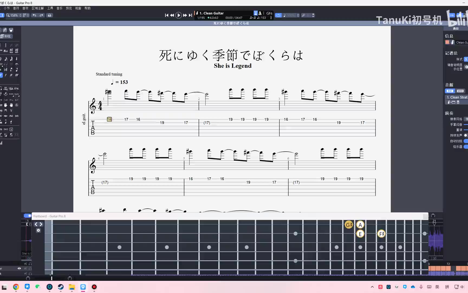Screen dimensions: 468x293
Task: Redo the last action
Action: click(x=41, y=15)
